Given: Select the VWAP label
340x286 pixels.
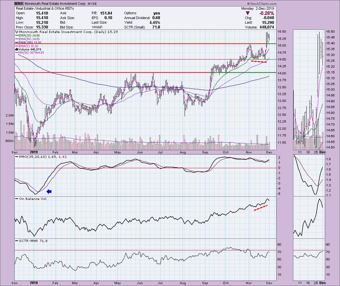Looking at the screenshot, I should (97, 27).
